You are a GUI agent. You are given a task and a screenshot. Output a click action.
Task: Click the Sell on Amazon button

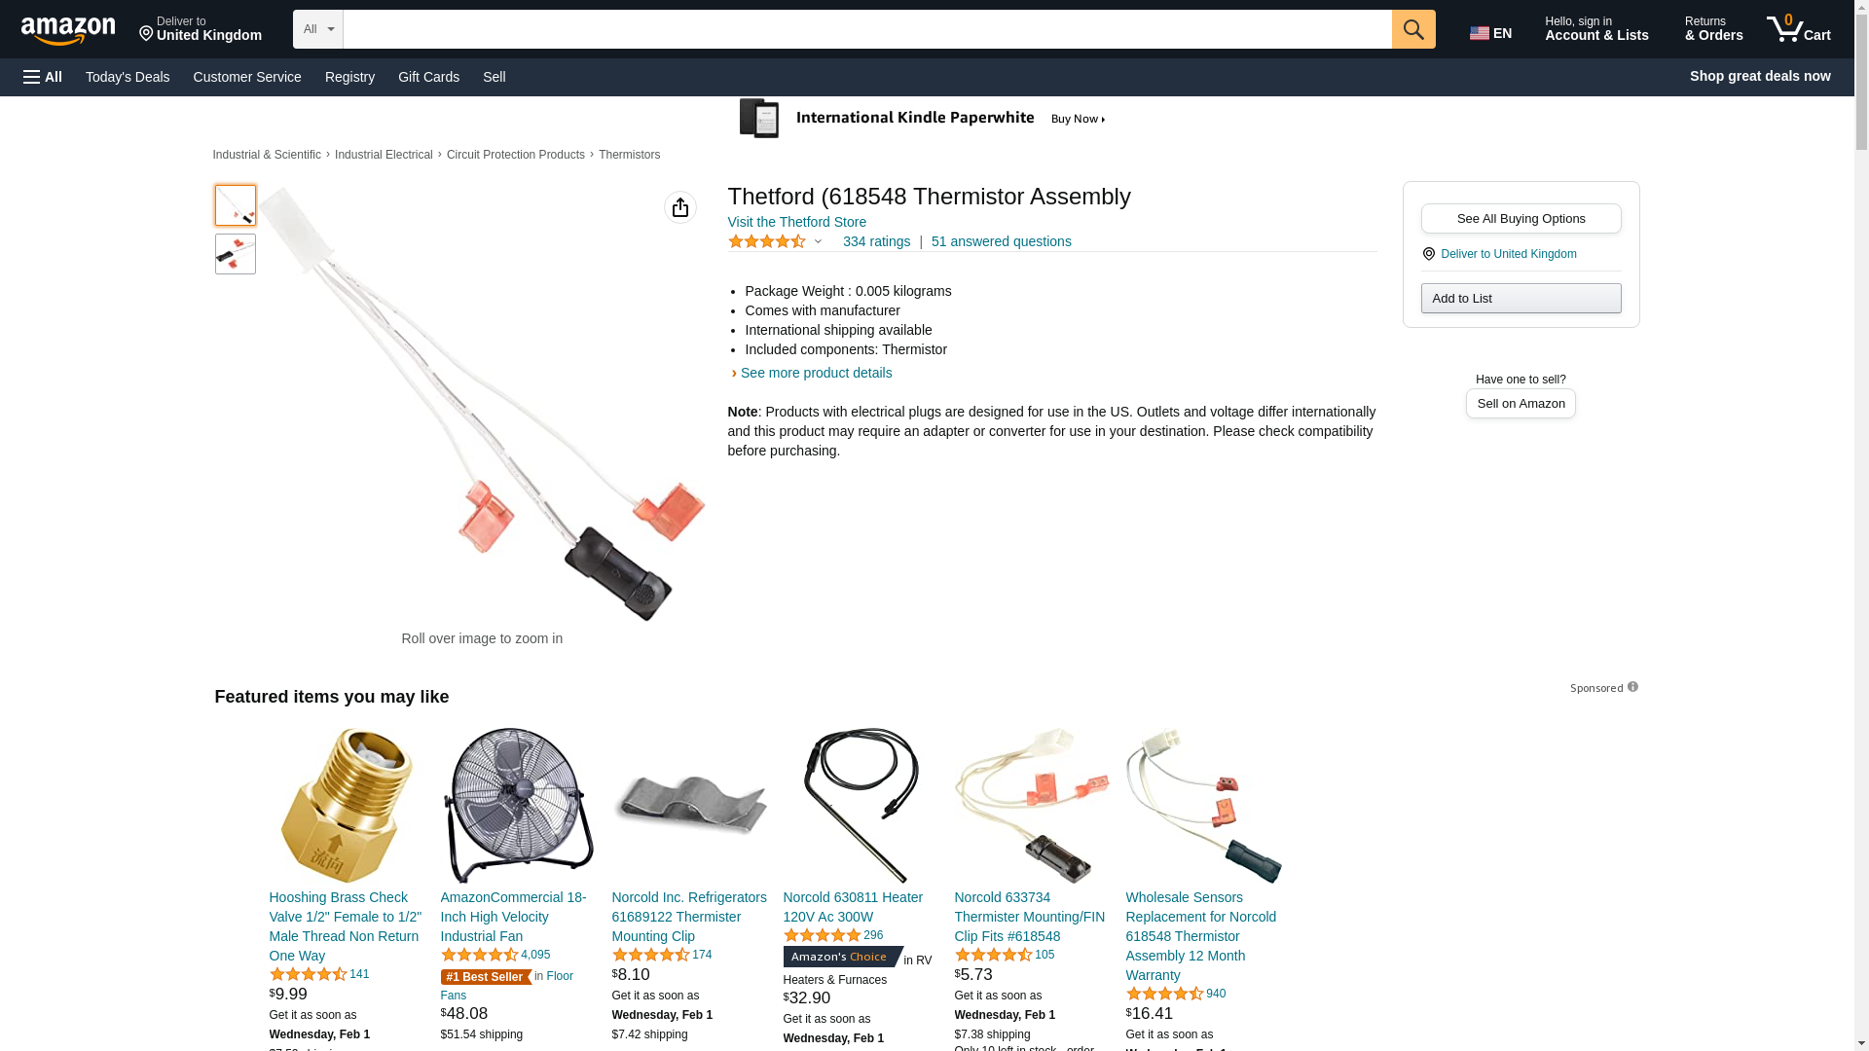pyautogui.click(x=1521, y=403)
